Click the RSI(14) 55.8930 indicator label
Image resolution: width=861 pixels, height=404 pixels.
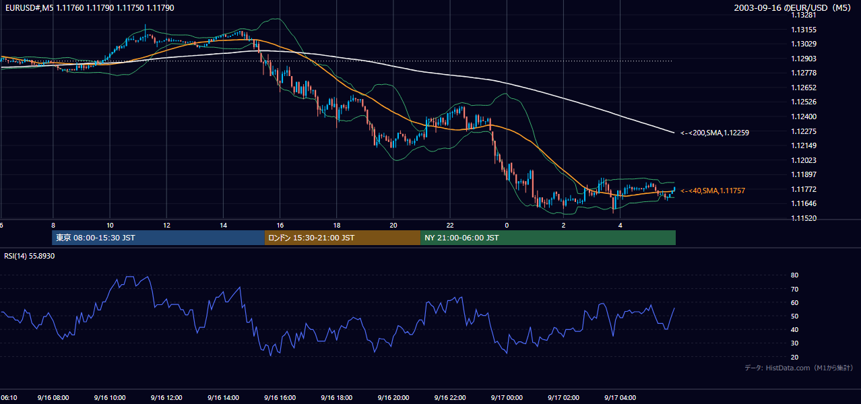pyautogui.click(x=30, y=256)
